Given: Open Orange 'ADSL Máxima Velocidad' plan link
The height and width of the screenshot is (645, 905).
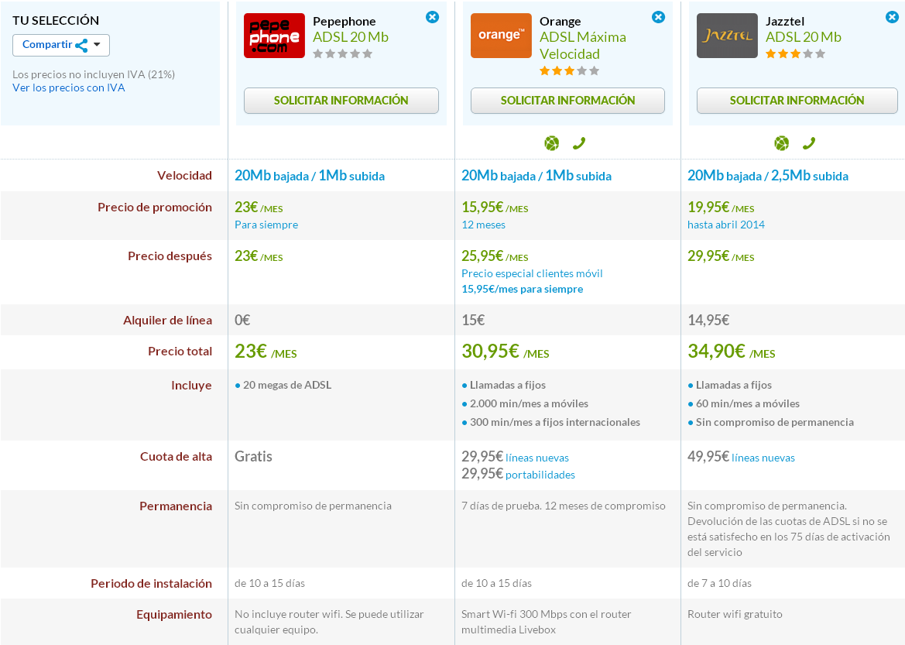Looking at the screenshot, I should 583,46.
